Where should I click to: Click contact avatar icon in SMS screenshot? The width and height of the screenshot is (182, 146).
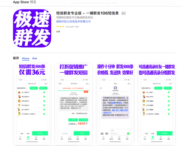[x=115, y=88]
